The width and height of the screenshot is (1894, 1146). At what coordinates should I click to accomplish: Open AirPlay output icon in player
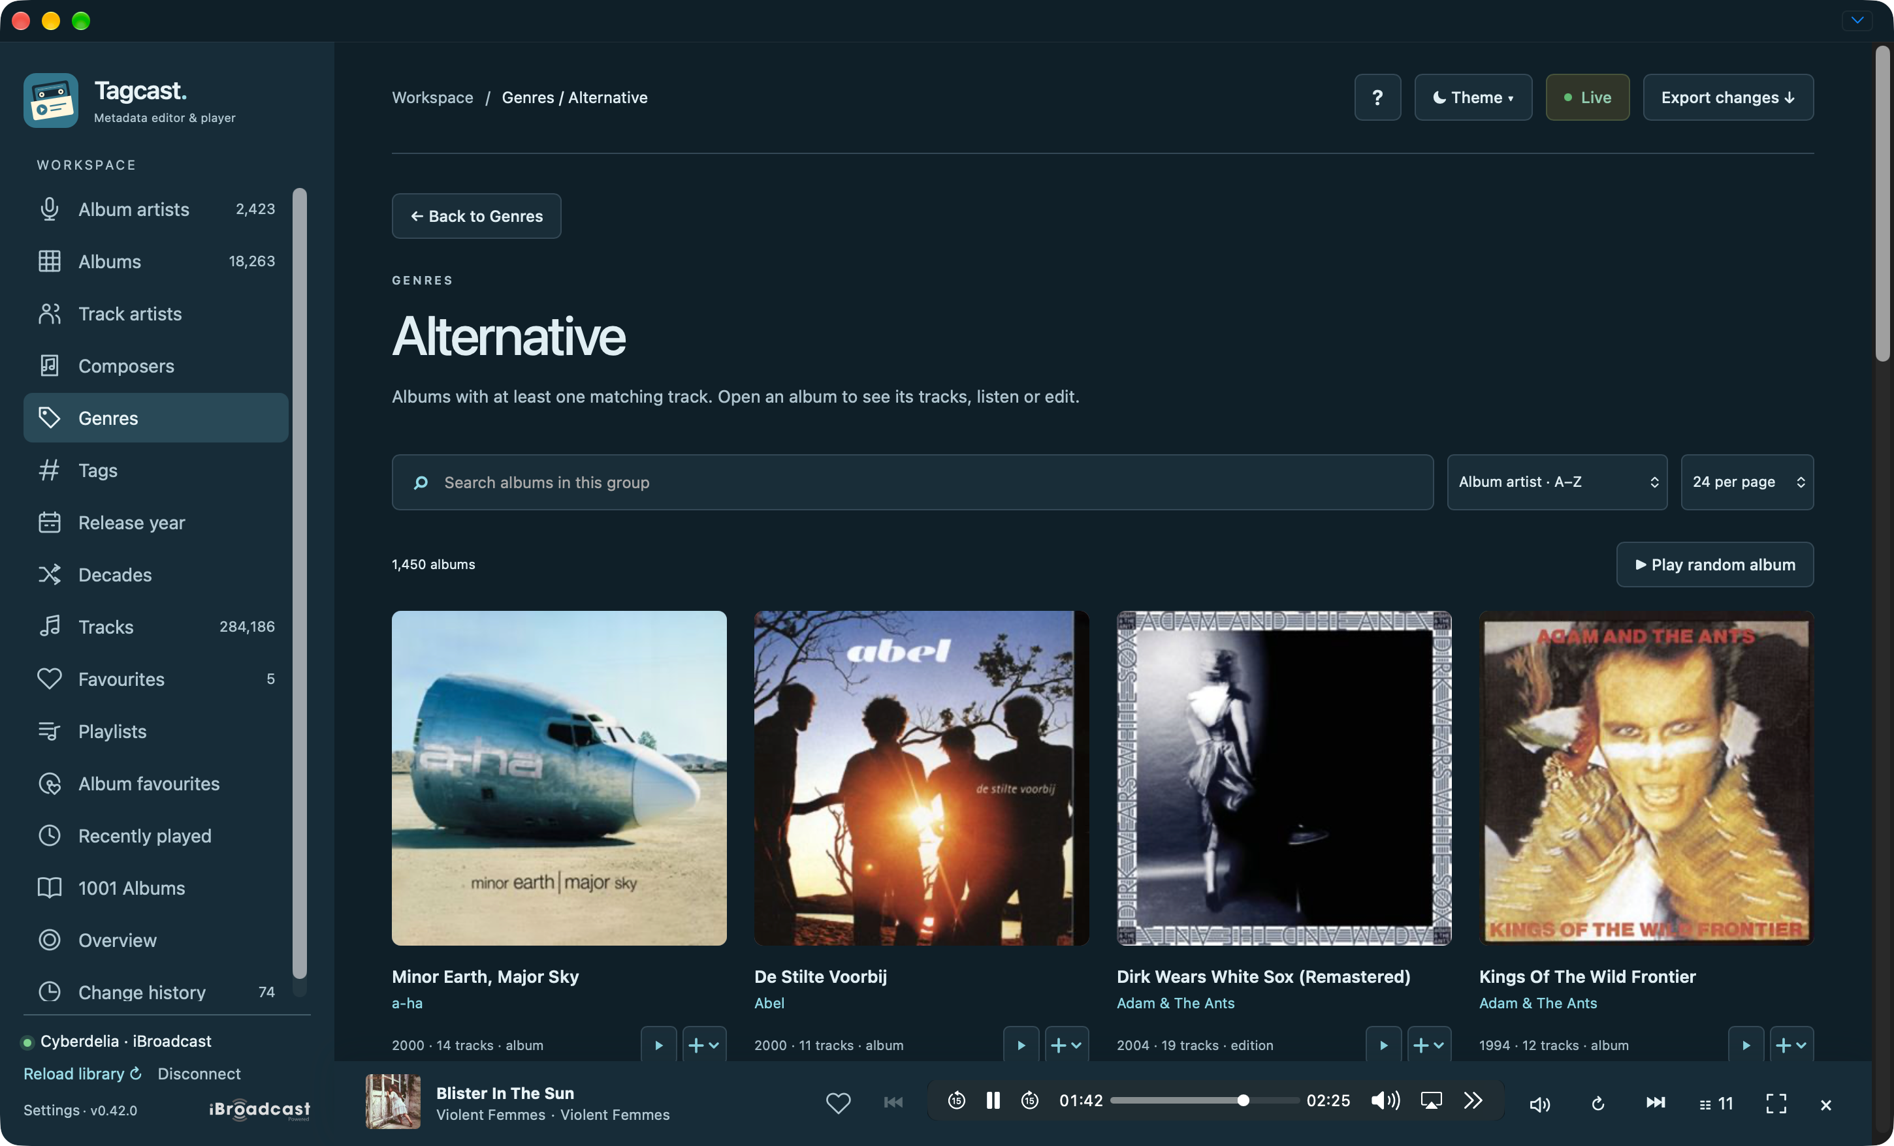(x=1431, y=1101)
